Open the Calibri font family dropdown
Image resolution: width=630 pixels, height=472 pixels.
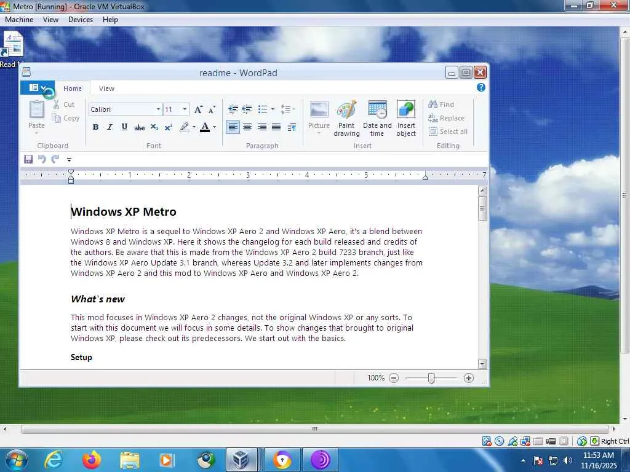coord(158,109)
